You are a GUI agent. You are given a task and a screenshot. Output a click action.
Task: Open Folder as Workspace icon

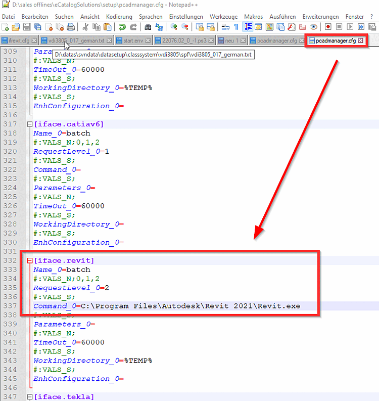302,27
